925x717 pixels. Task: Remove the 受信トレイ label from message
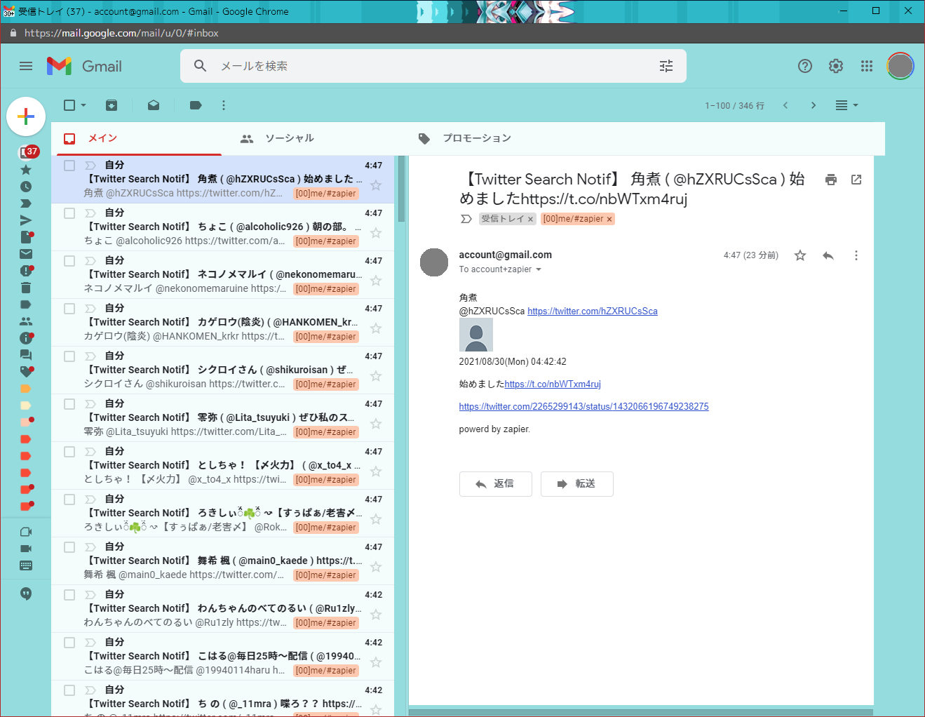click(530, 220)
